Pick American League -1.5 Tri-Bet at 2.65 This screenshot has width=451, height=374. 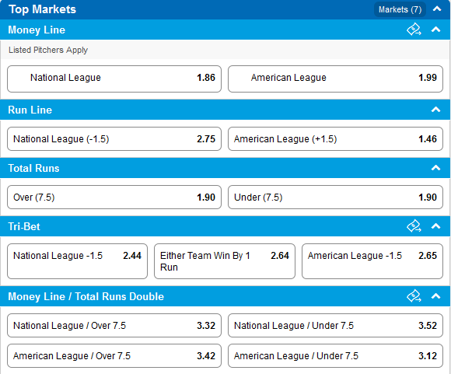tap(372, 261)
